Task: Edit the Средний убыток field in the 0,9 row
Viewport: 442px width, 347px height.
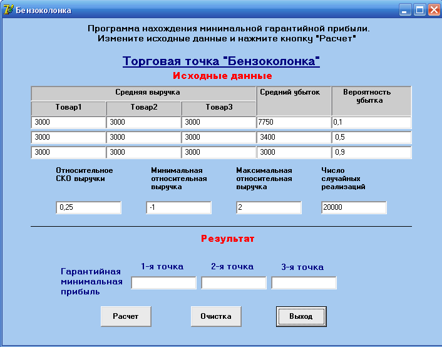Action: pos(294,152)
